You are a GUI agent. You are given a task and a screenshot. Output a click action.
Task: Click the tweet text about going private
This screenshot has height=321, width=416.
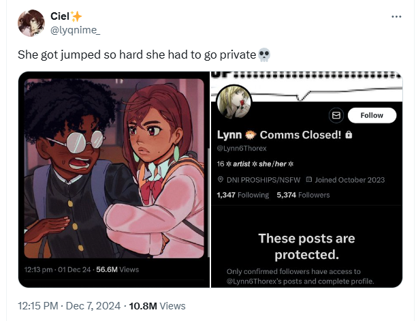coord(137,55)
